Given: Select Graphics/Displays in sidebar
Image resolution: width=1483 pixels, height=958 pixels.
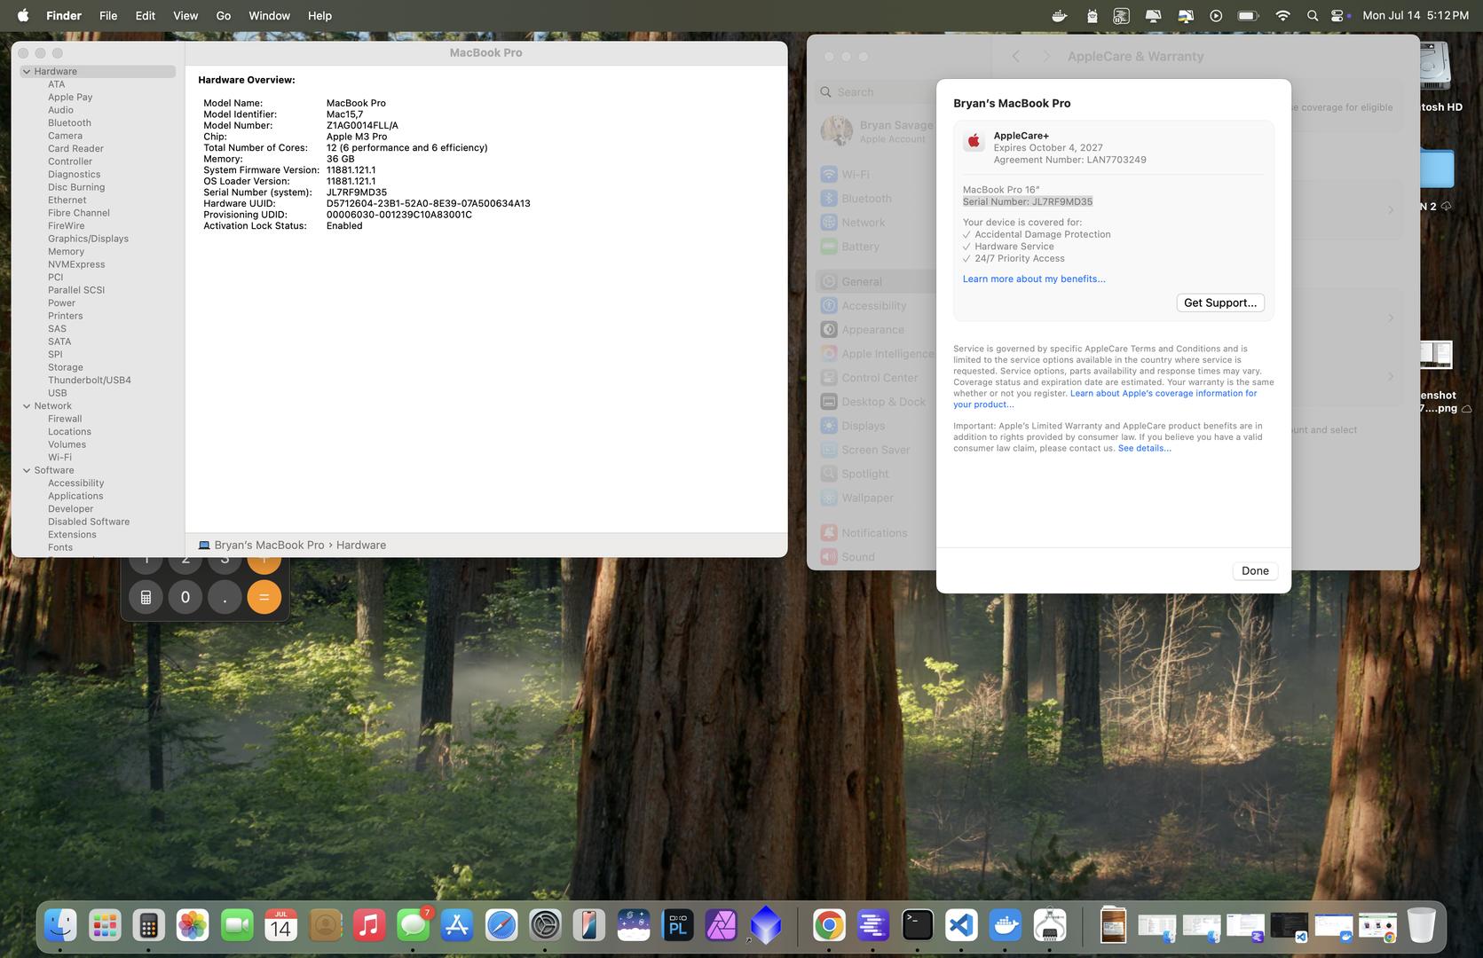Looking at the screenshot, I should (88, 239).
